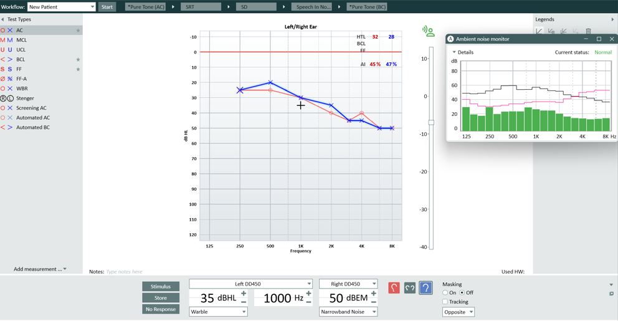The height and width of the screenshot is (321, 618).
Task: Select the MCL test type
Action: [x=41, y=40]
